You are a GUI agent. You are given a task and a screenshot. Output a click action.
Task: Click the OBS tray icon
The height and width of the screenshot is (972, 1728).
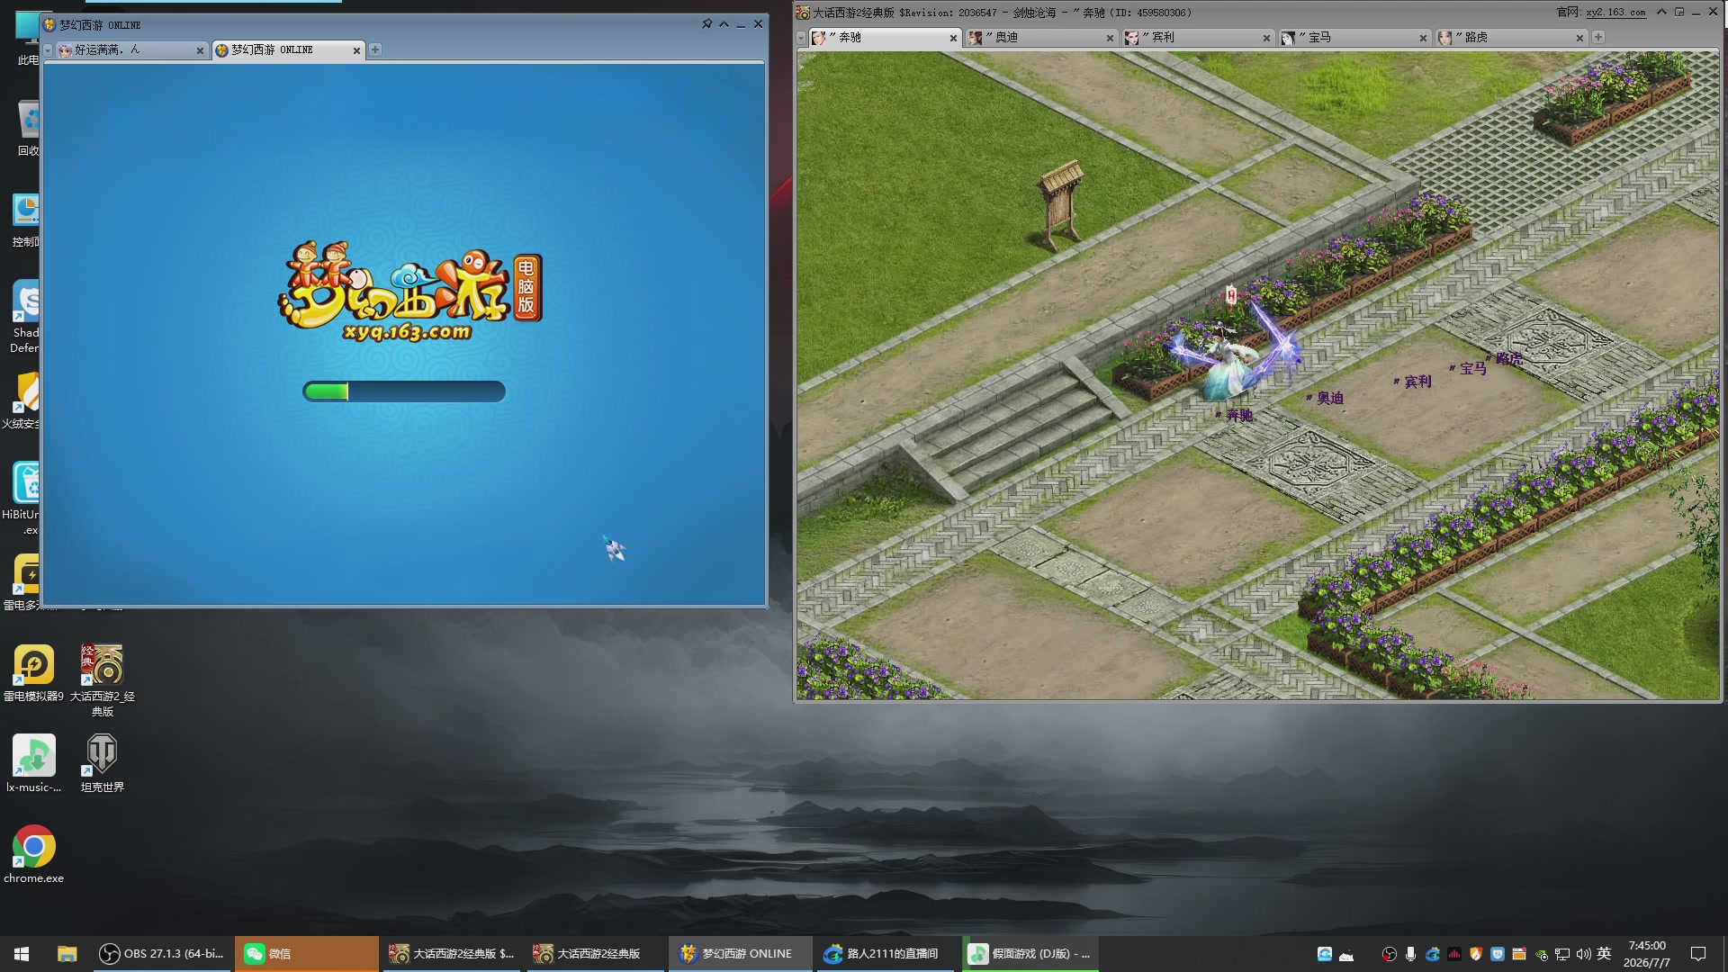coord(1390,954)
